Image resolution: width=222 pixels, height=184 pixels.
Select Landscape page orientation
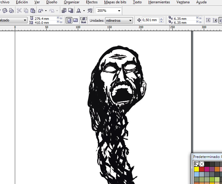point(75,21)
